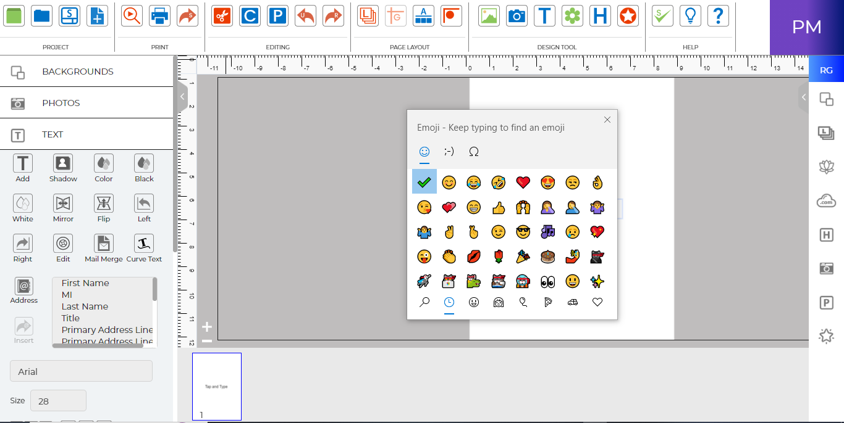
Task: Click the Grid 'G' page layout icon
Action: tap(395, 15)
